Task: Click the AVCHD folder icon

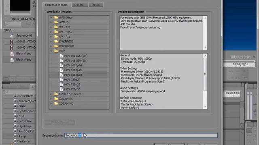Action: point(56,22)
